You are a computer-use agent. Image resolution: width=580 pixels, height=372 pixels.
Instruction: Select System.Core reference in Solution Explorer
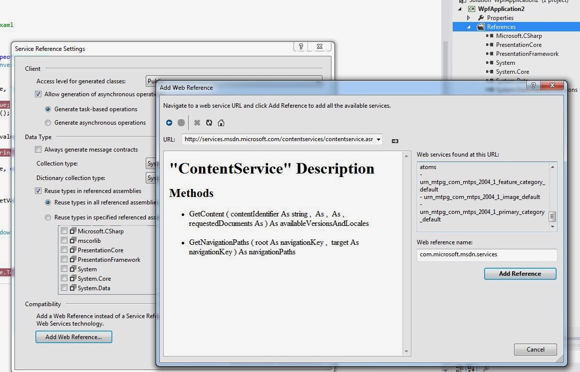[x=512, y=72]
